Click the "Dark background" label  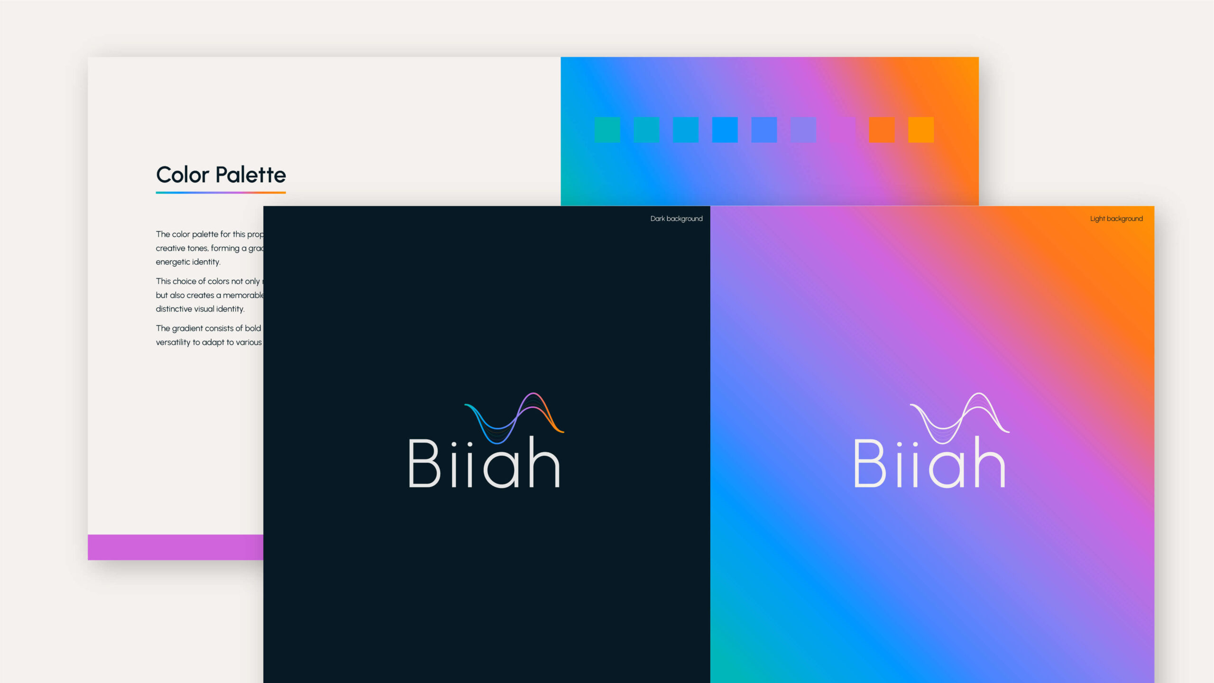coord(677,219)
